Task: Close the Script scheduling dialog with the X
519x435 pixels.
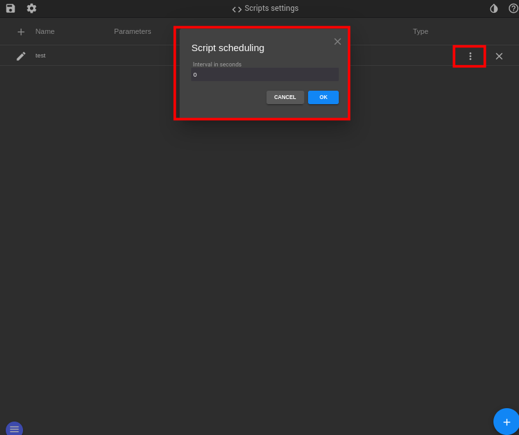Action: [337, 41]
